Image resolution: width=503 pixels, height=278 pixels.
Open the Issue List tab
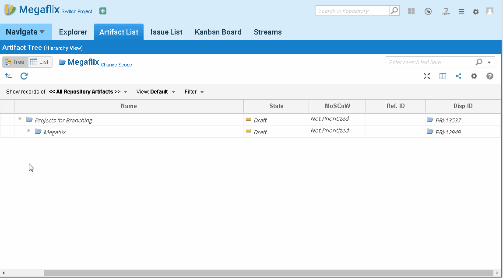coord(166,32)
